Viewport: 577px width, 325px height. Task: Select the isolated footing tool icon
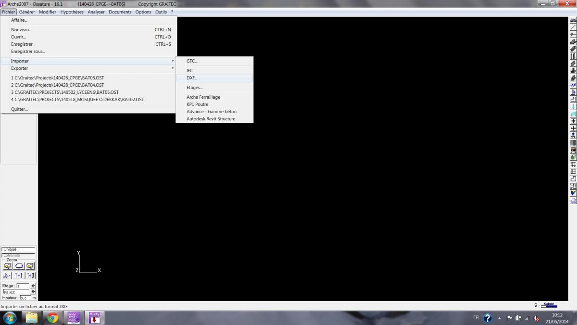[x=573, y=70]
